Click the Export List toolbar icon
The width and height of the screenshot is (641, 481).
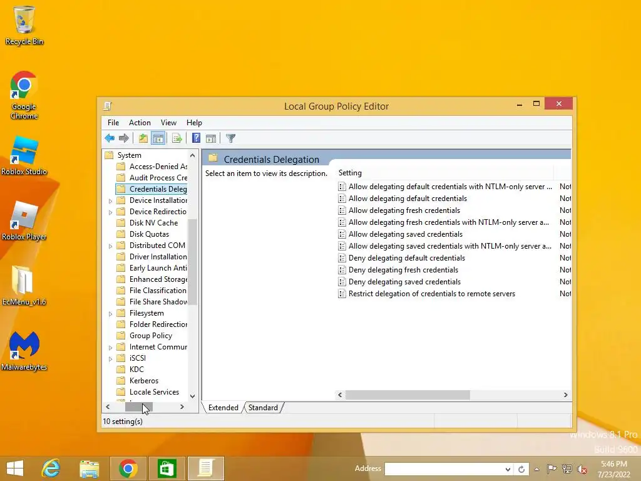177,138
